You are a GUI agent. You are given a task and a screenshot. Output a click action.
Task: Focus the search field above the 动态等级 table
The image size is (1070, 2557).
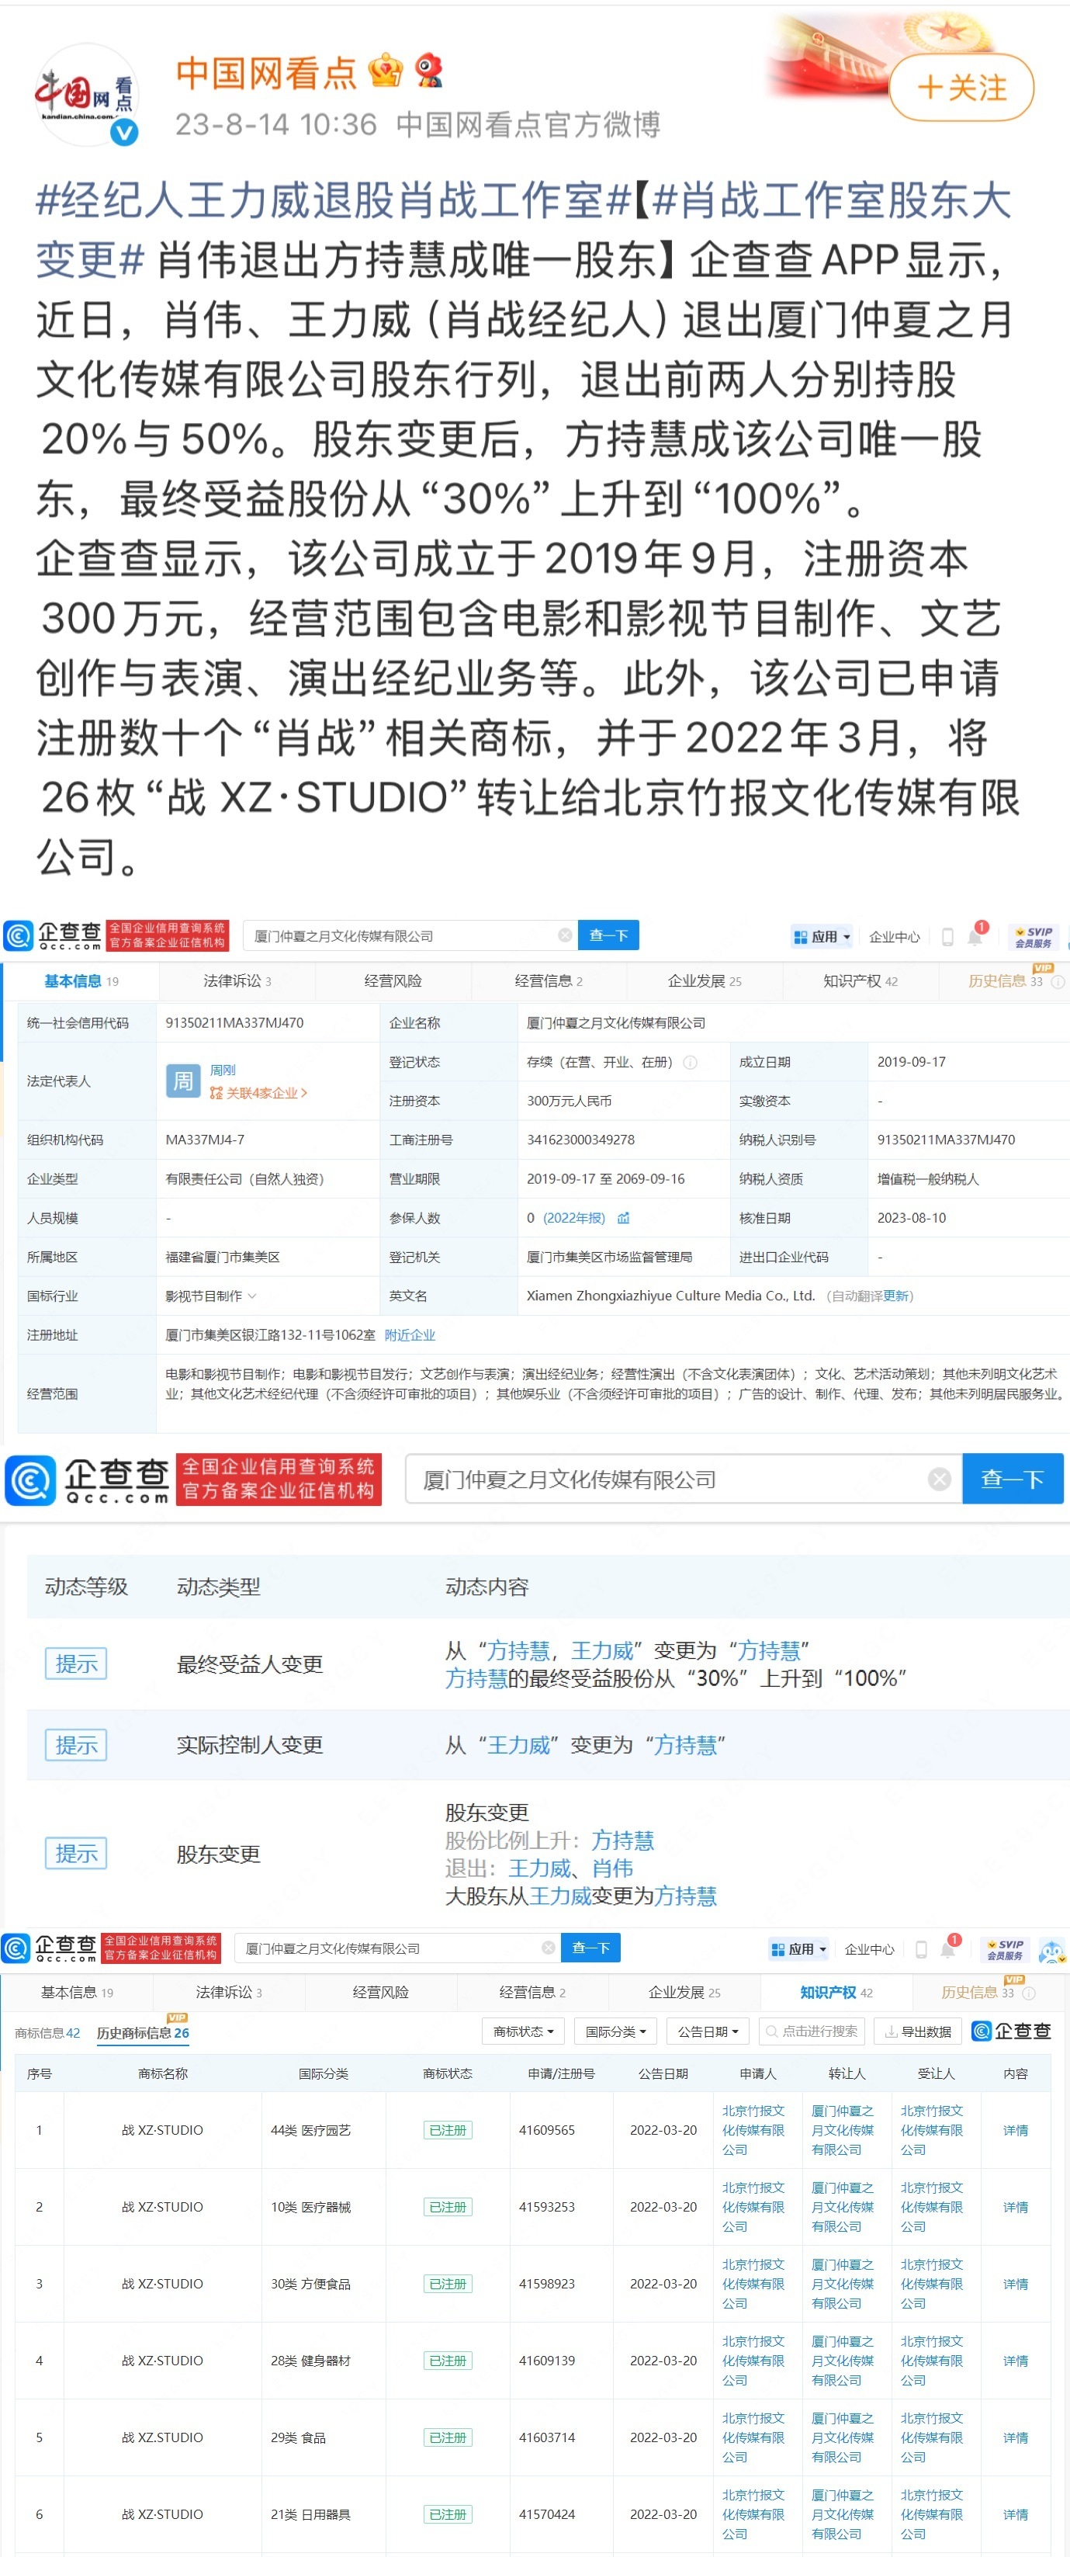[x=684, y=1479]
